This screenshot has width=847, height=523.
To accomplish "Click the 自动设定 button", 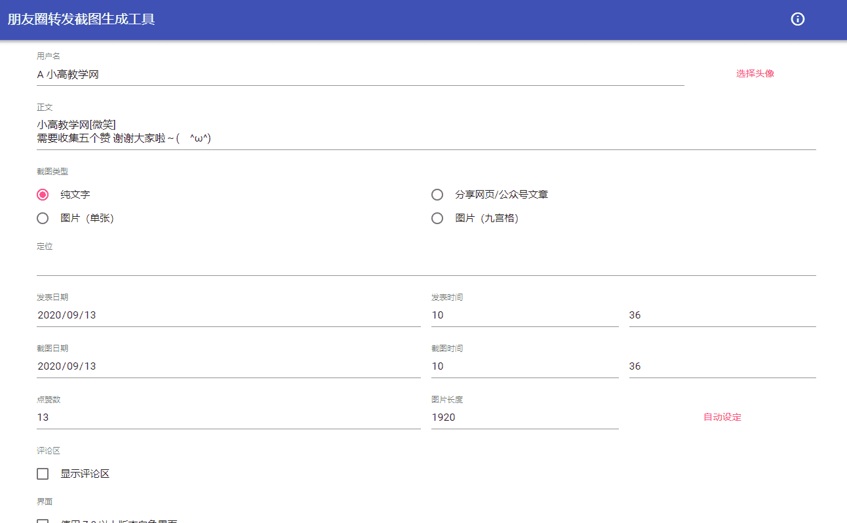I will click(722, 417).
